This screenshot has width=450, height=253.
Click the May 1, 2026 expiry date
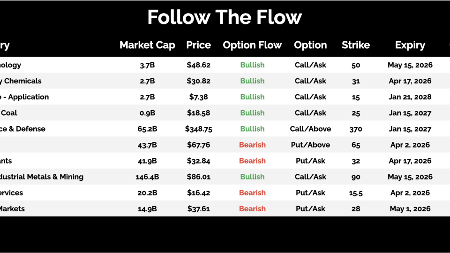click(410, 208)
